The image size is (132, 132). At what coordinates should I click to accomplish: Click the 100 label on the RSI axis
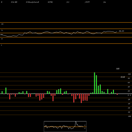tap(2, 24)
